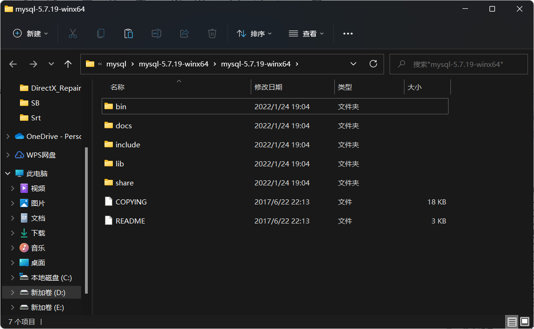Select 新加卷 (D:) drive
Viewport: 534px width, 329px height.
(41, 292)
